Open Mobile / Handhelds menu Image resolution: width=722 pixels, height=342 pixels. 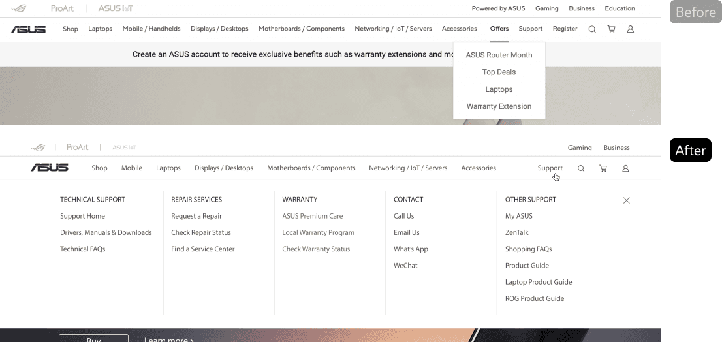[151, 29]
